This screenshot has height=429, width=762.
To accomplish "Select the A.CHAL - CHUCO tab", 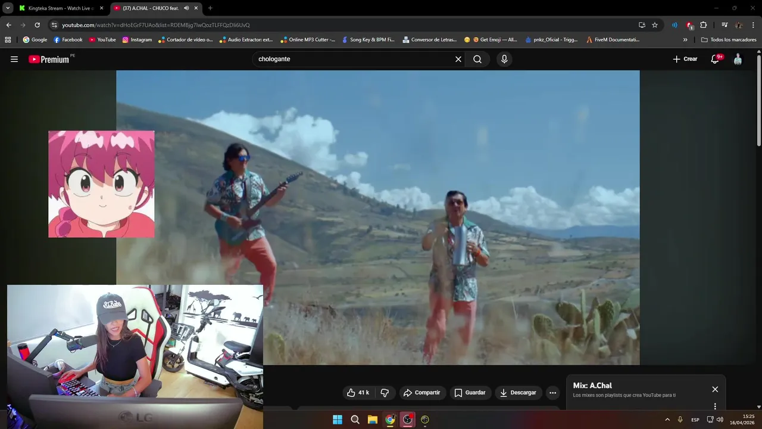I will pyautogui.click(x=156, y=8).
